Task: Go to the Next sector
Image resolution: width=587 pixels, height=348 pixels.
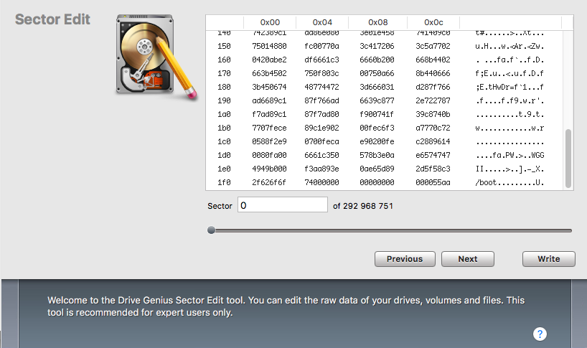Action: 467,259
